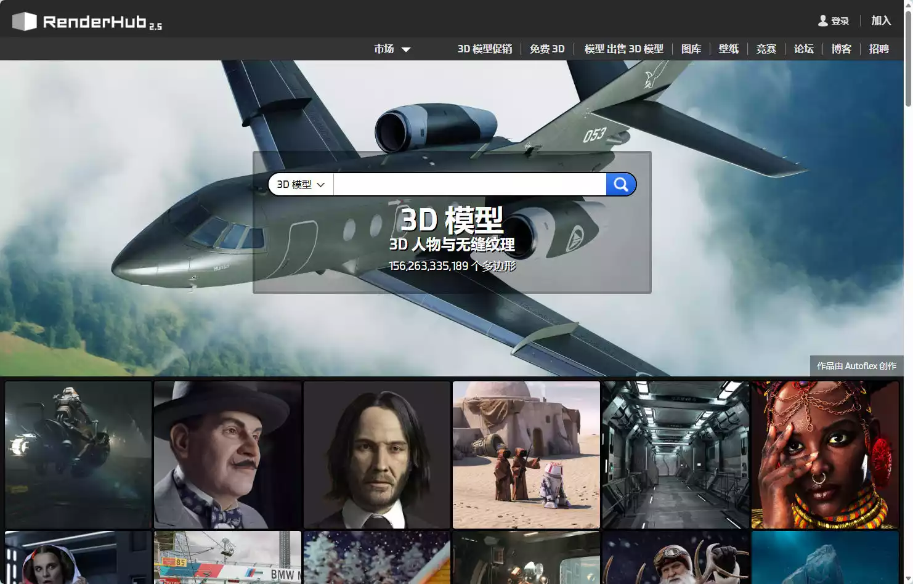
Task: Click the user silhouette login icon
Action: (x=822, y=21)
